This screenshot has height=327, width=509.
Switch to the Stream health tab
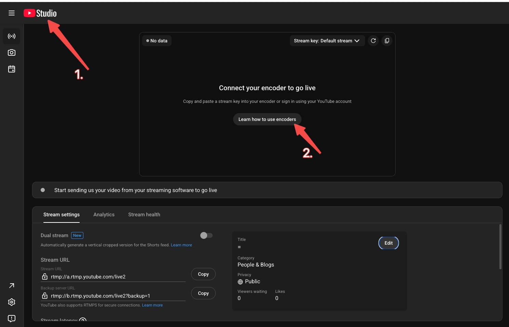click(x=144, y=215)
